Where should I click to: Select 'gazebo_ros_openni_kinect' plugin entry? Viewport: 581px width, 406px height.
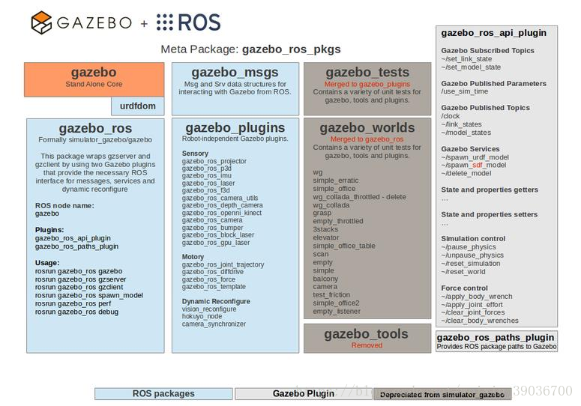click(222, 213)
